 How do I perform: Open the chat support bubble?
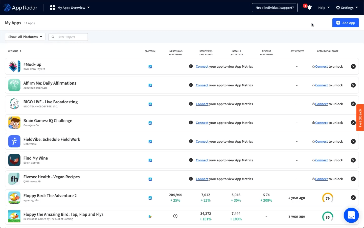[x=351, y=215]
